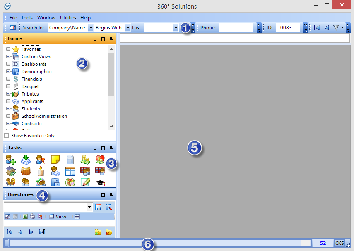This screenshot has height=251, width=354.
Task: Click the graduation cap task icon
Action: click(100, 182)
